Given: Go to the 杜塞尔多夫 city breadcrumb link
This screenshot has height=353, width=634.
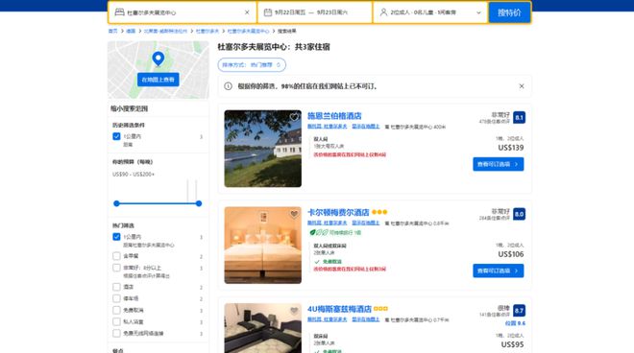Looking at the screenshot, I should [x=207, y=31].
